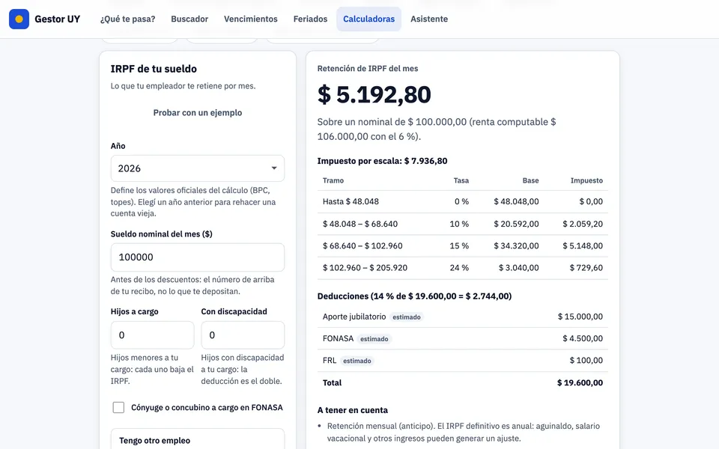Click the Gestor UY logo icon

click(x=19, y=19)
